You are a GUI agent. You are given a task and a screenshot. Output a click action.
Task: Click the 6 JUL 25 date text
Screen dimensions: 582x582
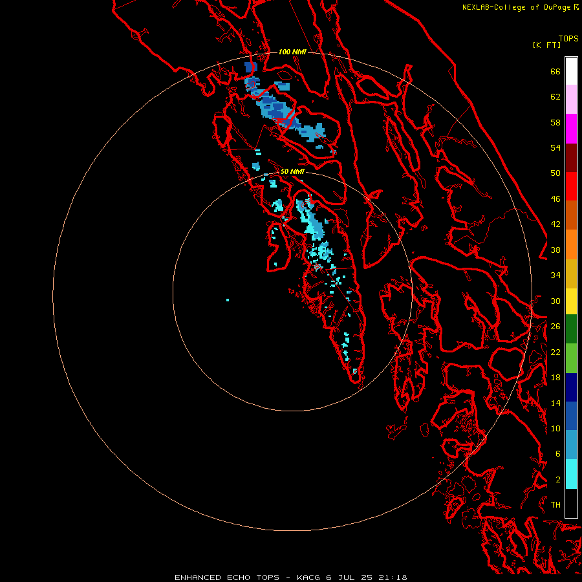coord(350,577)
